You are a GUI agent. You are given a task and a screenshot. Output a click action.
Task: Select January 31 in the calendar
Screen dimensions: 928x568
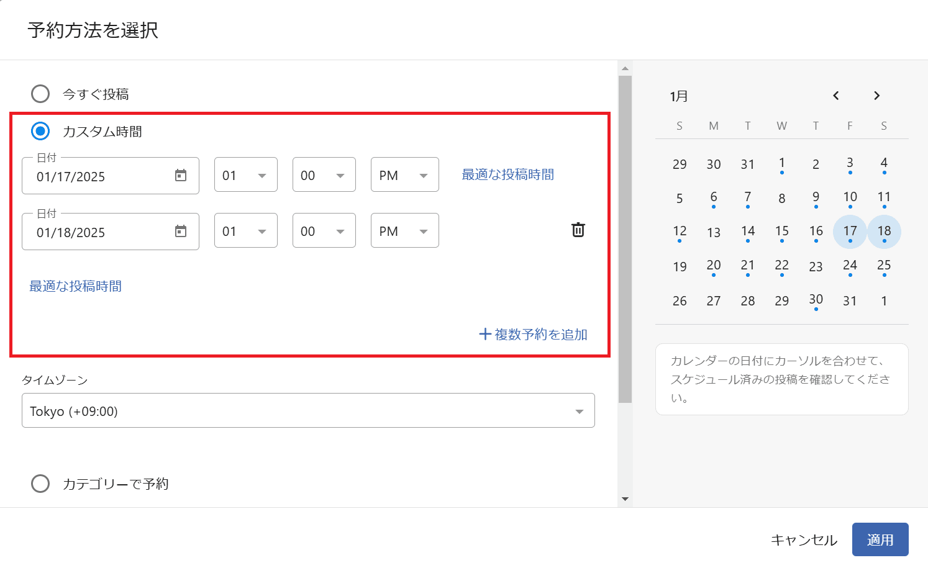(x=850, y=300)
